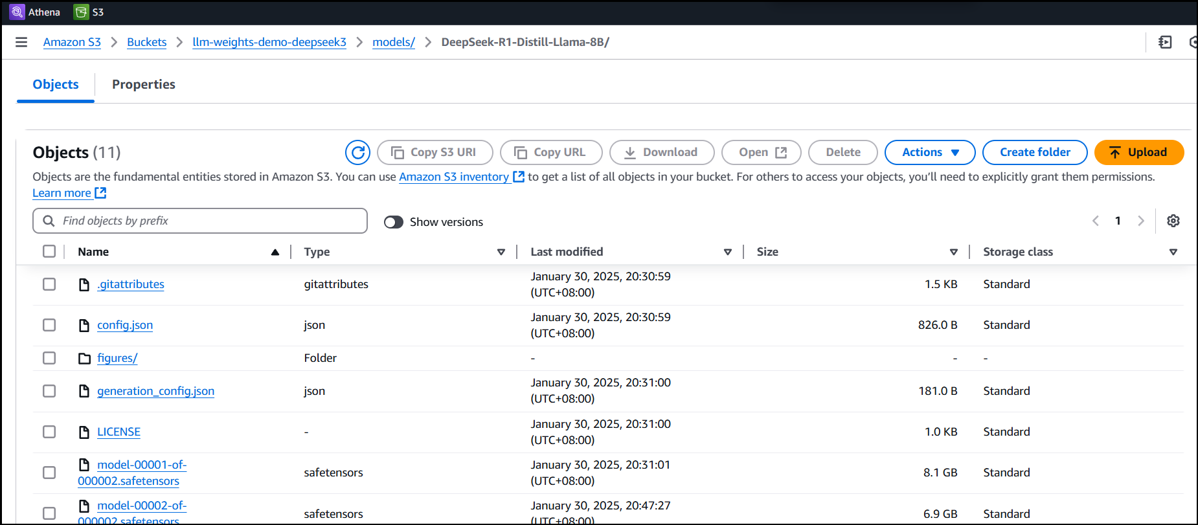Click the file icon beside .gitattributes
1198x525 pixels.
[x=84, y=284]
